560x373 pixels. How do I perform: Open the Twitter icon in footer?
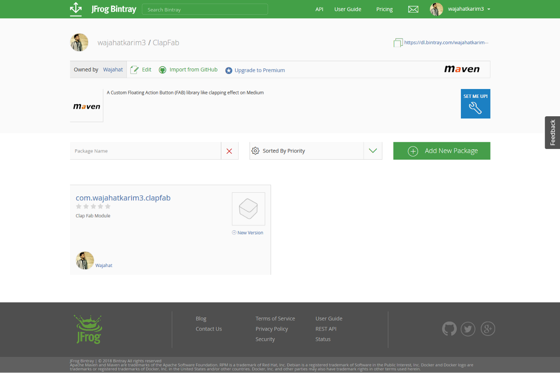(x=468, y=329)
